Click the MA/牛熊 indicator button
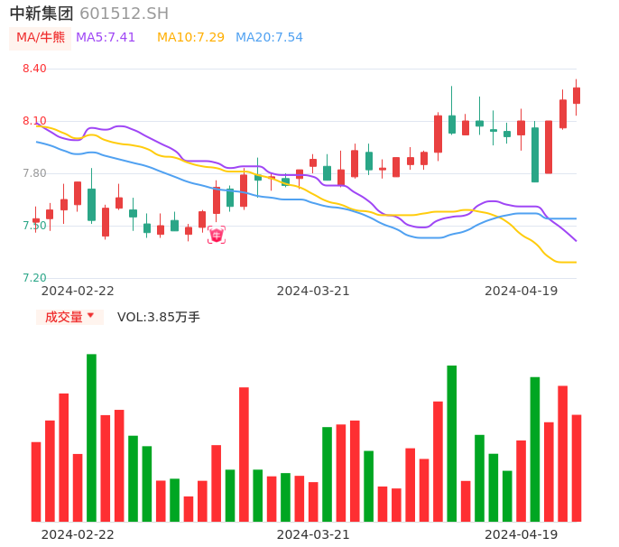 (x=41, y=38)
